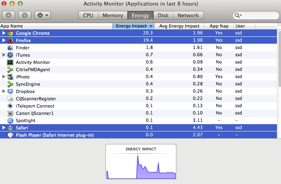Click the 3.11 average energy value
The height and width of the screenshot is (184, 281).
pos(197,120)
